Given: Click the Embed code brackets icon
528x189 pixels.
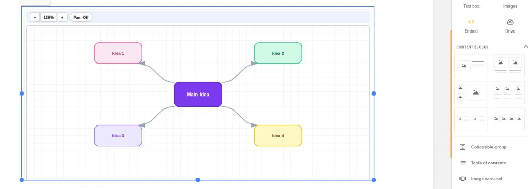Looking at the screenshot, I should tap(471, 22).
